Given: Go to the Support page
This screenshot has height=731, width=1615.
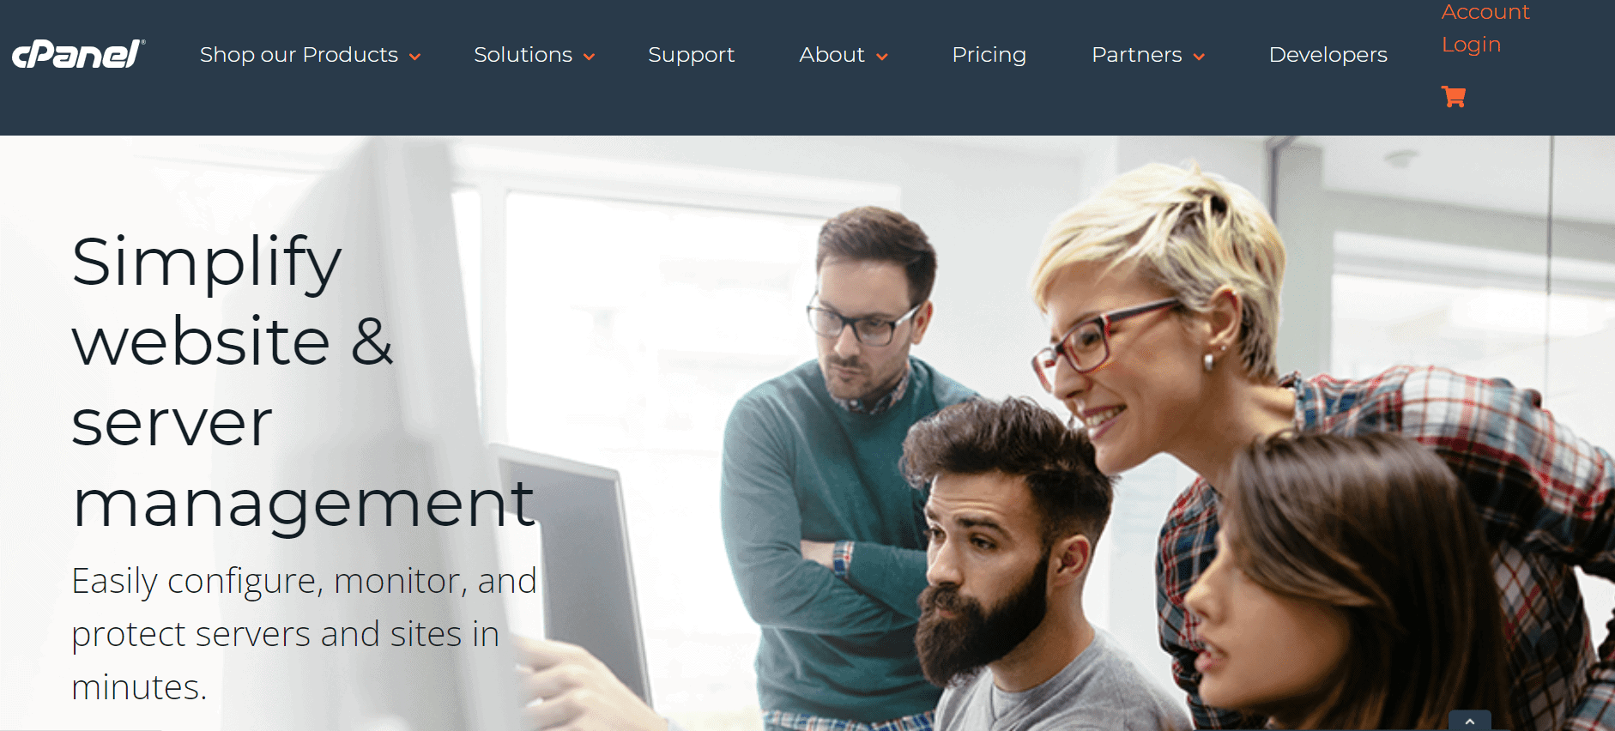Looking at the screenshot, I should pyautogui.click(x=691, y=55).
